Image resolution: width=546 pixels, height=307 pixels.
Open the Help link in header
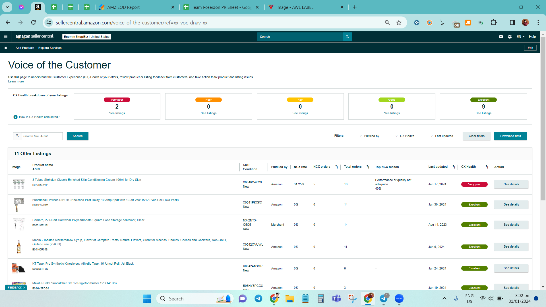532,37
